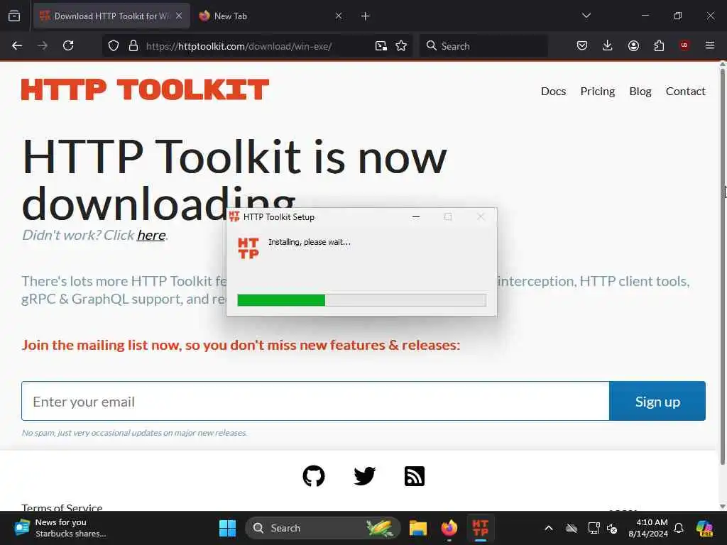Click the Sign up button
This screenshot has width=727, height=545.
pos(657,402)
